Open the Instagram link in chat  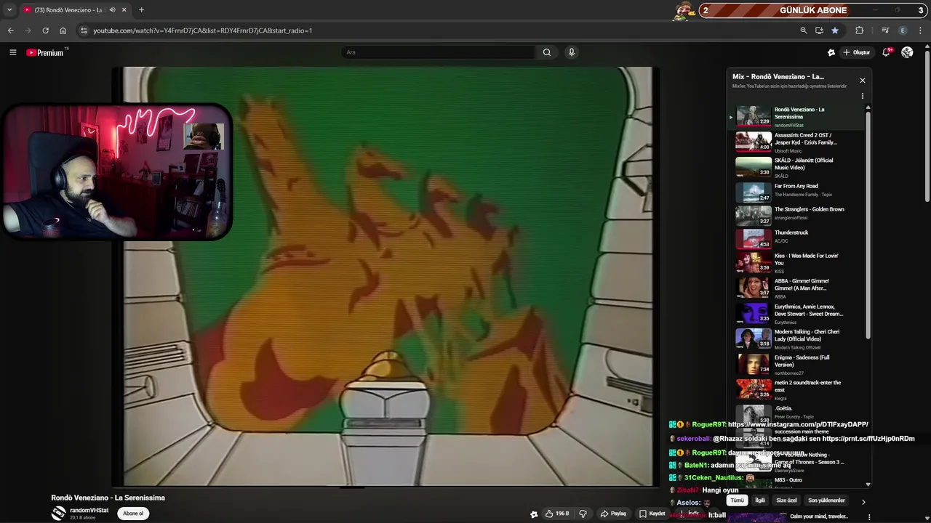click(798, 424)
